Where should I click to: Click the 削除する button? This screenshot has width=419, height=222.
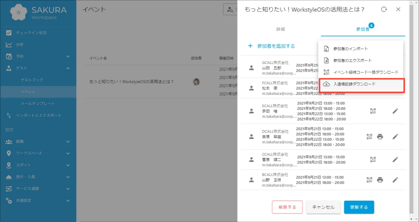287,207
